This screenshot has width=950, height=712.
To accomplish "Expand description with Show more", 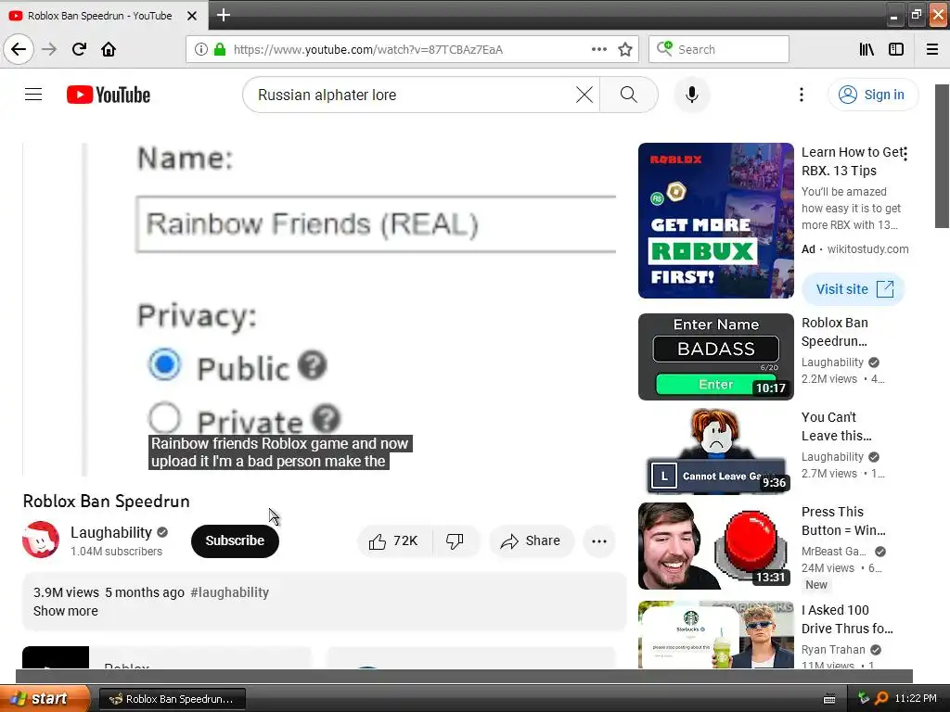I will pos(66,611).
